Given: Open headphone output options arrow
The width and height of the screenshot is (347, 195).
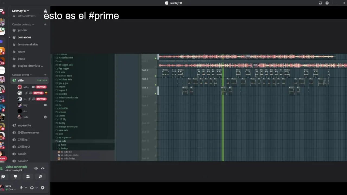Looking at the screenshot, I should point(37,188).
